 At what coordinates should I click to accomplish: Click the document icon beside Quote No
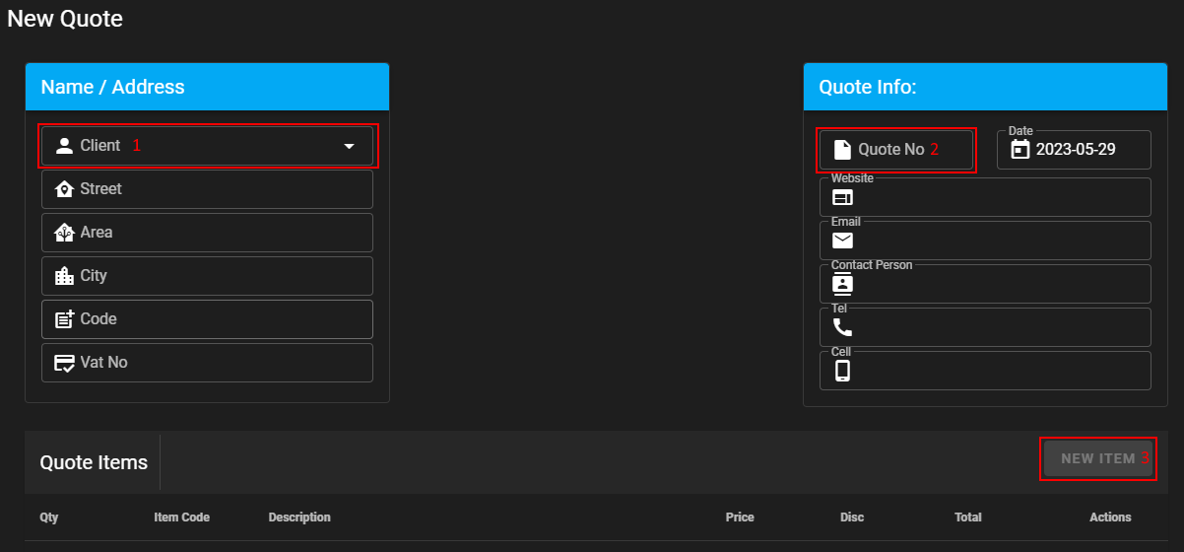(x=842, y=150)
